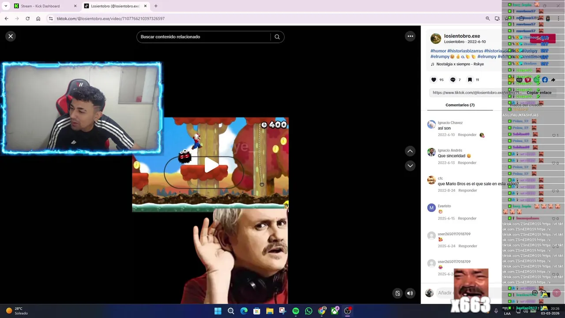The height and width of the screenshot is (318, 565).
Task: Reply to Evaristo's comment
Action: pos(467,218)
